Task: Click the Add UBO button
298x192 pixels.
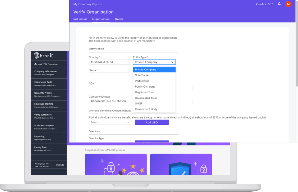Action: coord(151,122)
